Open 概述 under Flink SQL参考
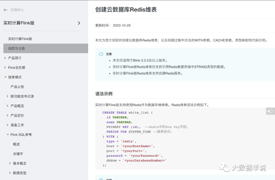This screenshot has height=180, width=275. (x=16, y=144)
